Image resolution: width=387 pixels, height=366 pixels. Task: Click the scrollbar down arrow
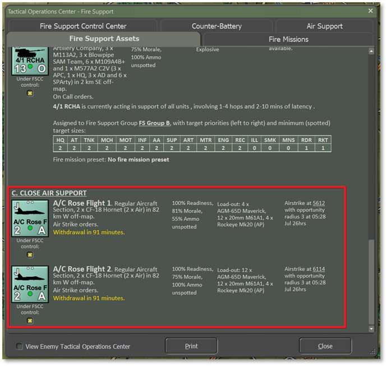click(371, 328)
